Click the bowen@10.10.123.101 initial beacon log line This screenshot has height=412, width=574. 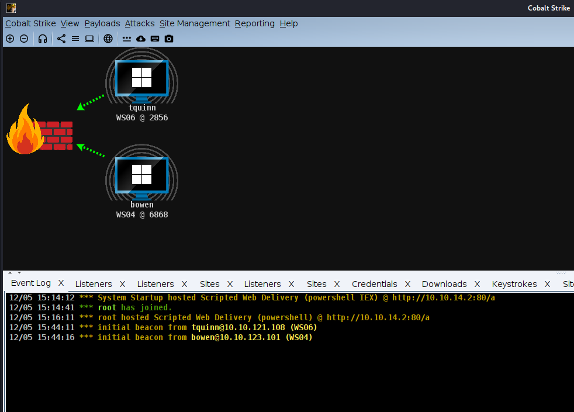pos(161,337)
